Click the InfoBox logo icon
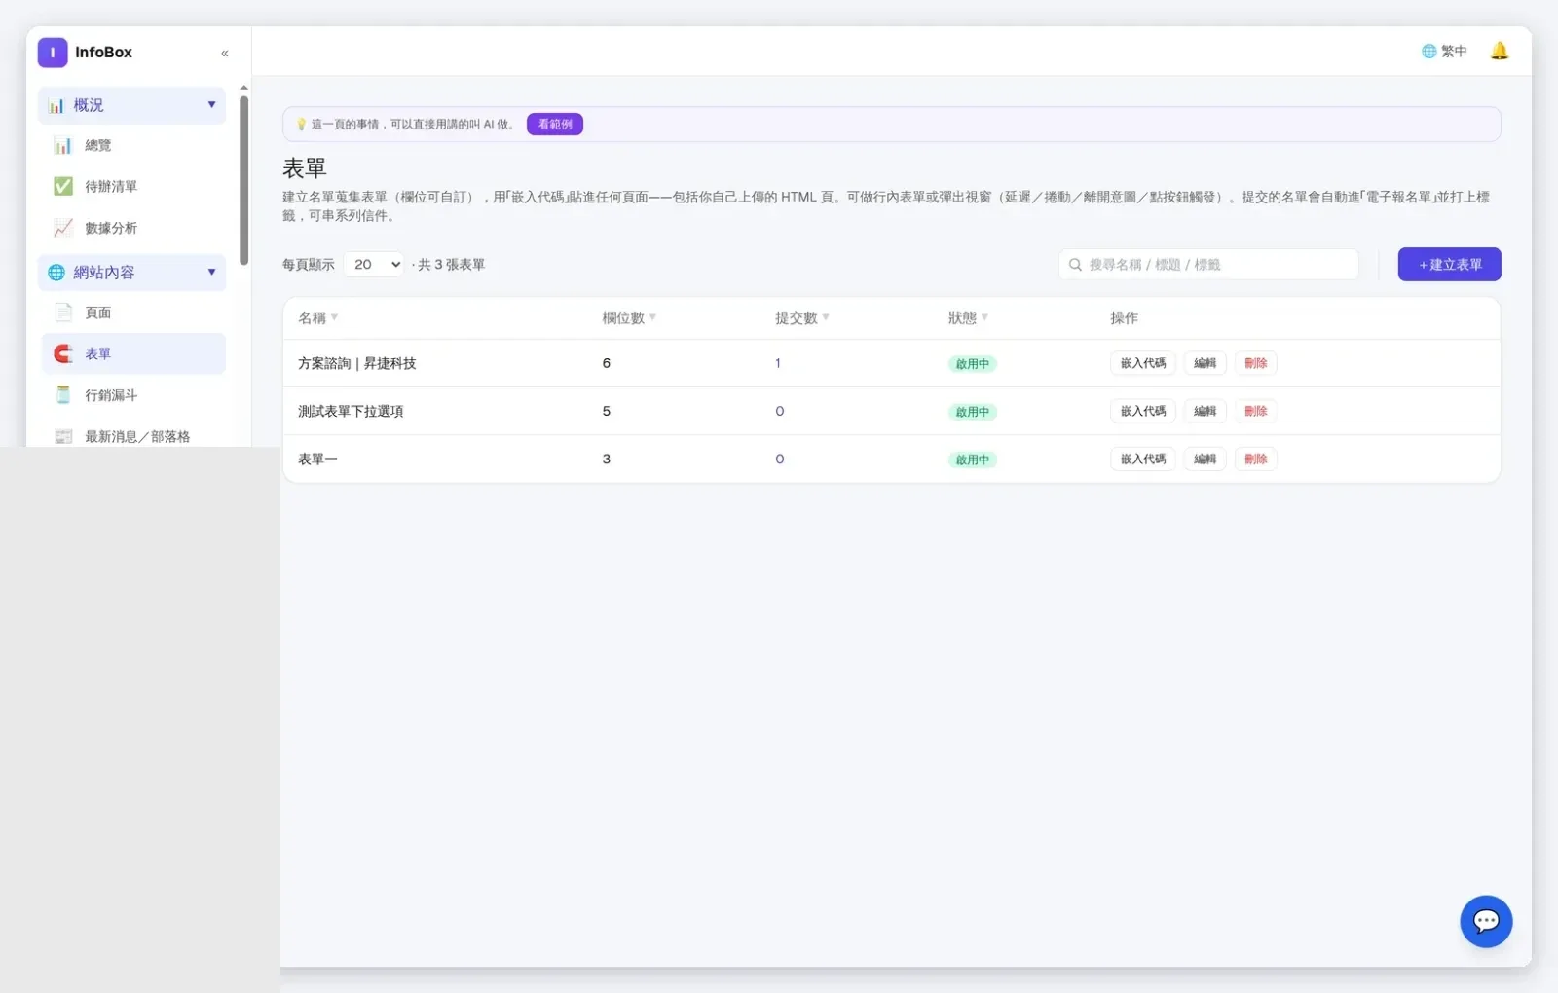Screen dimensions: 1558x993 click(53, 53)
